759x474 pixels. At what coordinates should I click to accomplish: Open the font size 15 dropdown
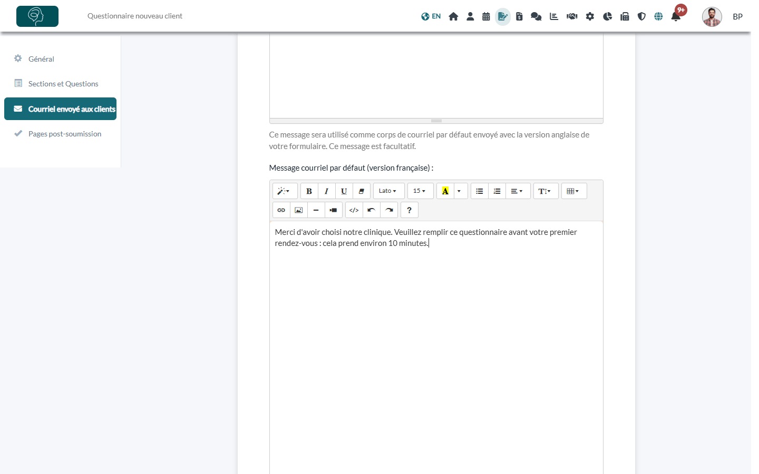[421, 191]
